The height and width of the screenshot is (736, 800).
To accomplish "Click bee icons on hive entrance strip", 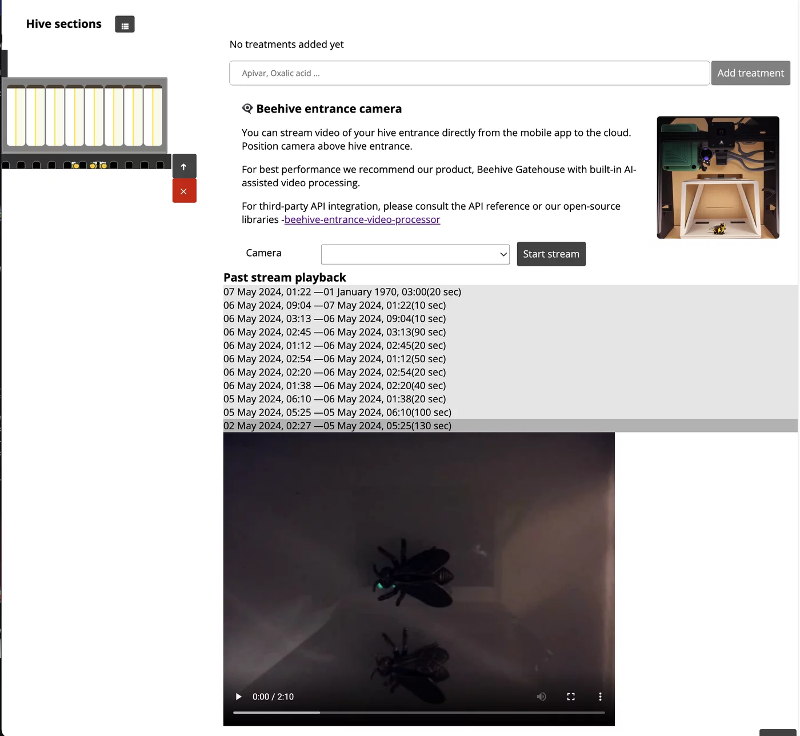I will [x=90, y=165].
